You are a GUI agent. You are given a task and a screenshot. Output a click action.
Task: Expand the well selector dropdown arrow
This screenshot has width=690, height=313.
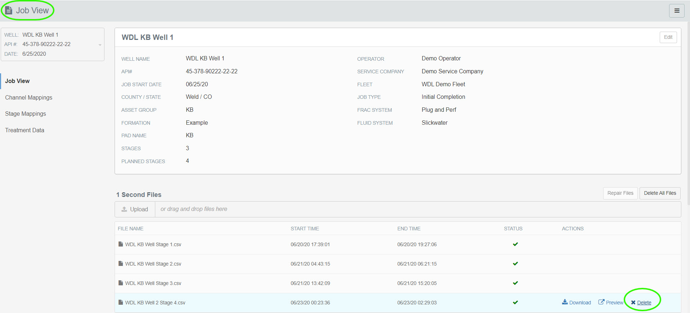pyautogui.click(x=100, y=45)
